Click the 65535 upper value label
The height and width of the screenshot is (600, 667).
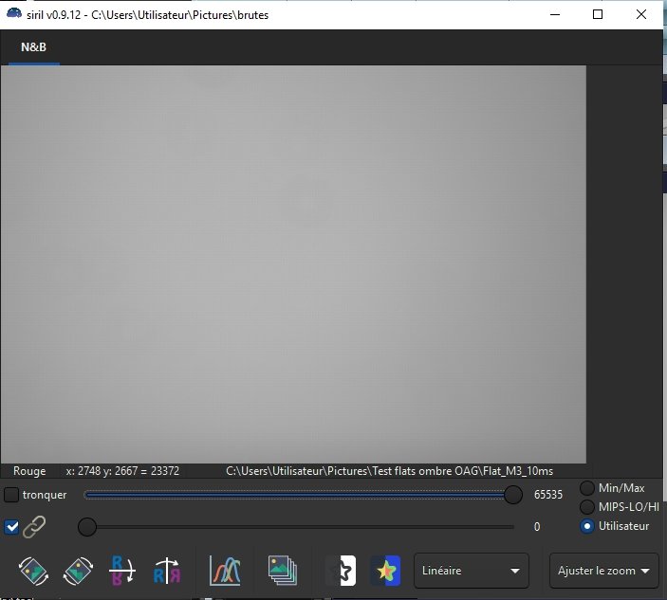coord(547,495)
